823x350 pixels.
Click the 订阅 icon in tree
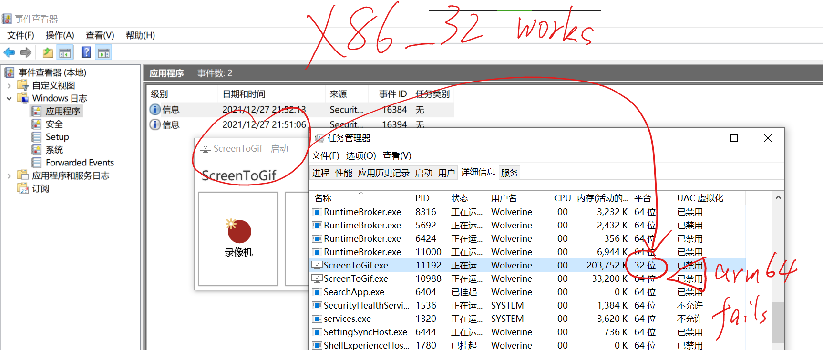(x=23, y=188)
